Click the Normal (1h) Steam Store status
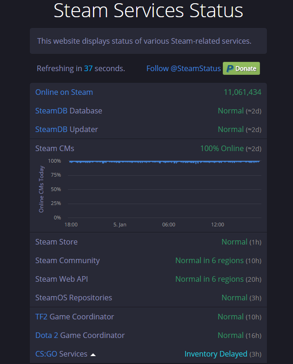The width and height of the screenshot is (293, 364). pos(241,242)
